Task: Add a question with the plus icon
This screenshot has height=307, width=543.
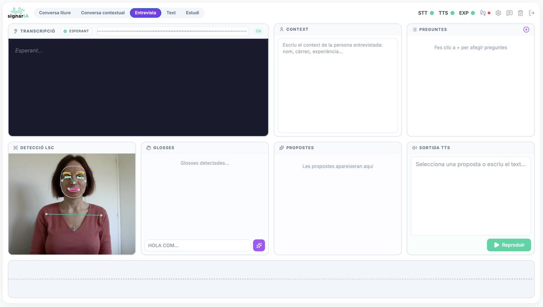Action: coord(526,29)
